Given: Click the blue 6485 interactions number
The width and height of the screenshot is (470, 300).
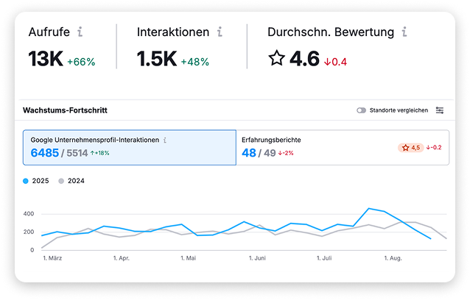Looking at the screenshot, I should [x=46, y=153].
